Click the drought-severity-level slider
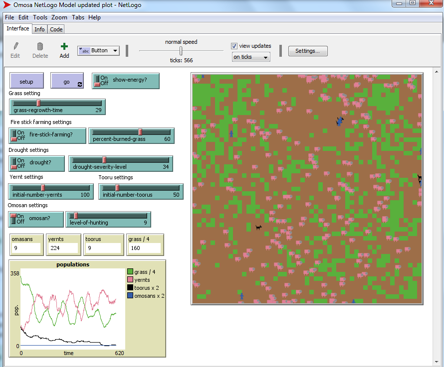Screen dimensions: 444x367 tap(121, 163)
